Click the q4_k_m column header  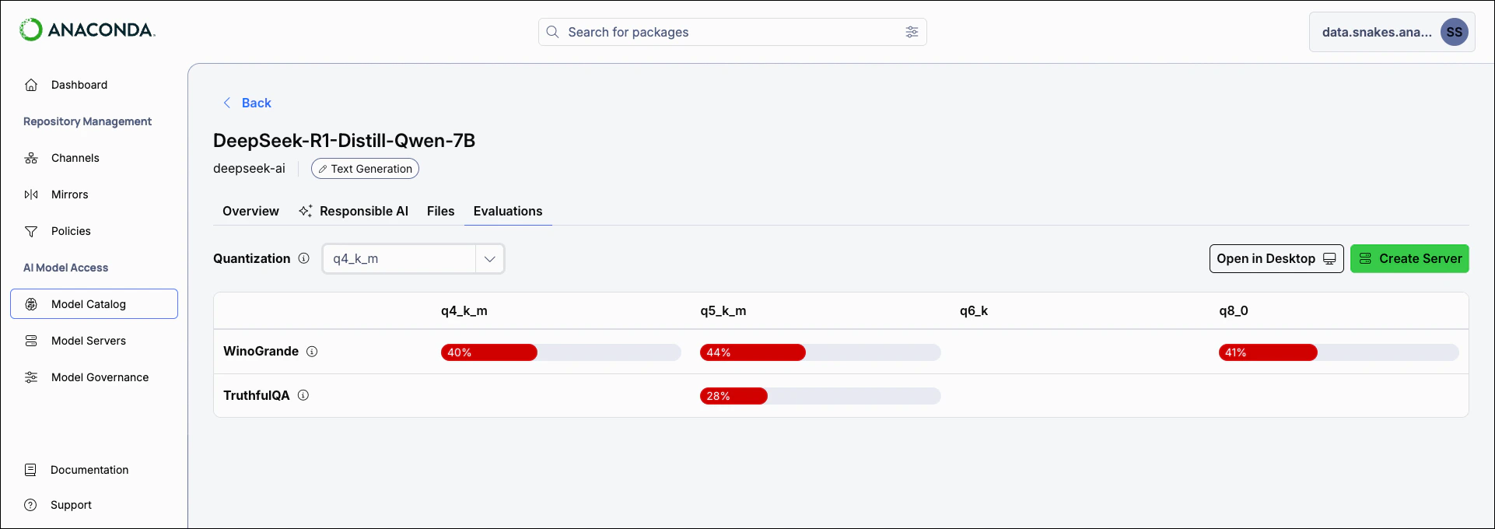[464, 310]
